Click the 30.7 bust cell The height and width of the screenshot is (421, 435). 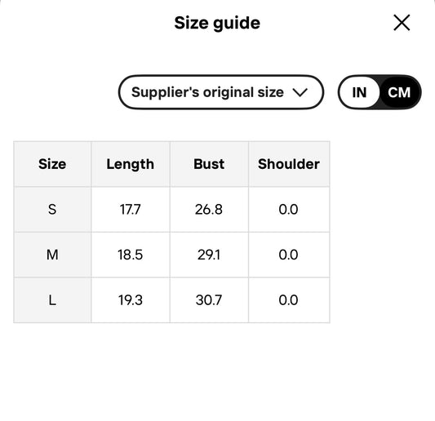click(x=209, y=300)
